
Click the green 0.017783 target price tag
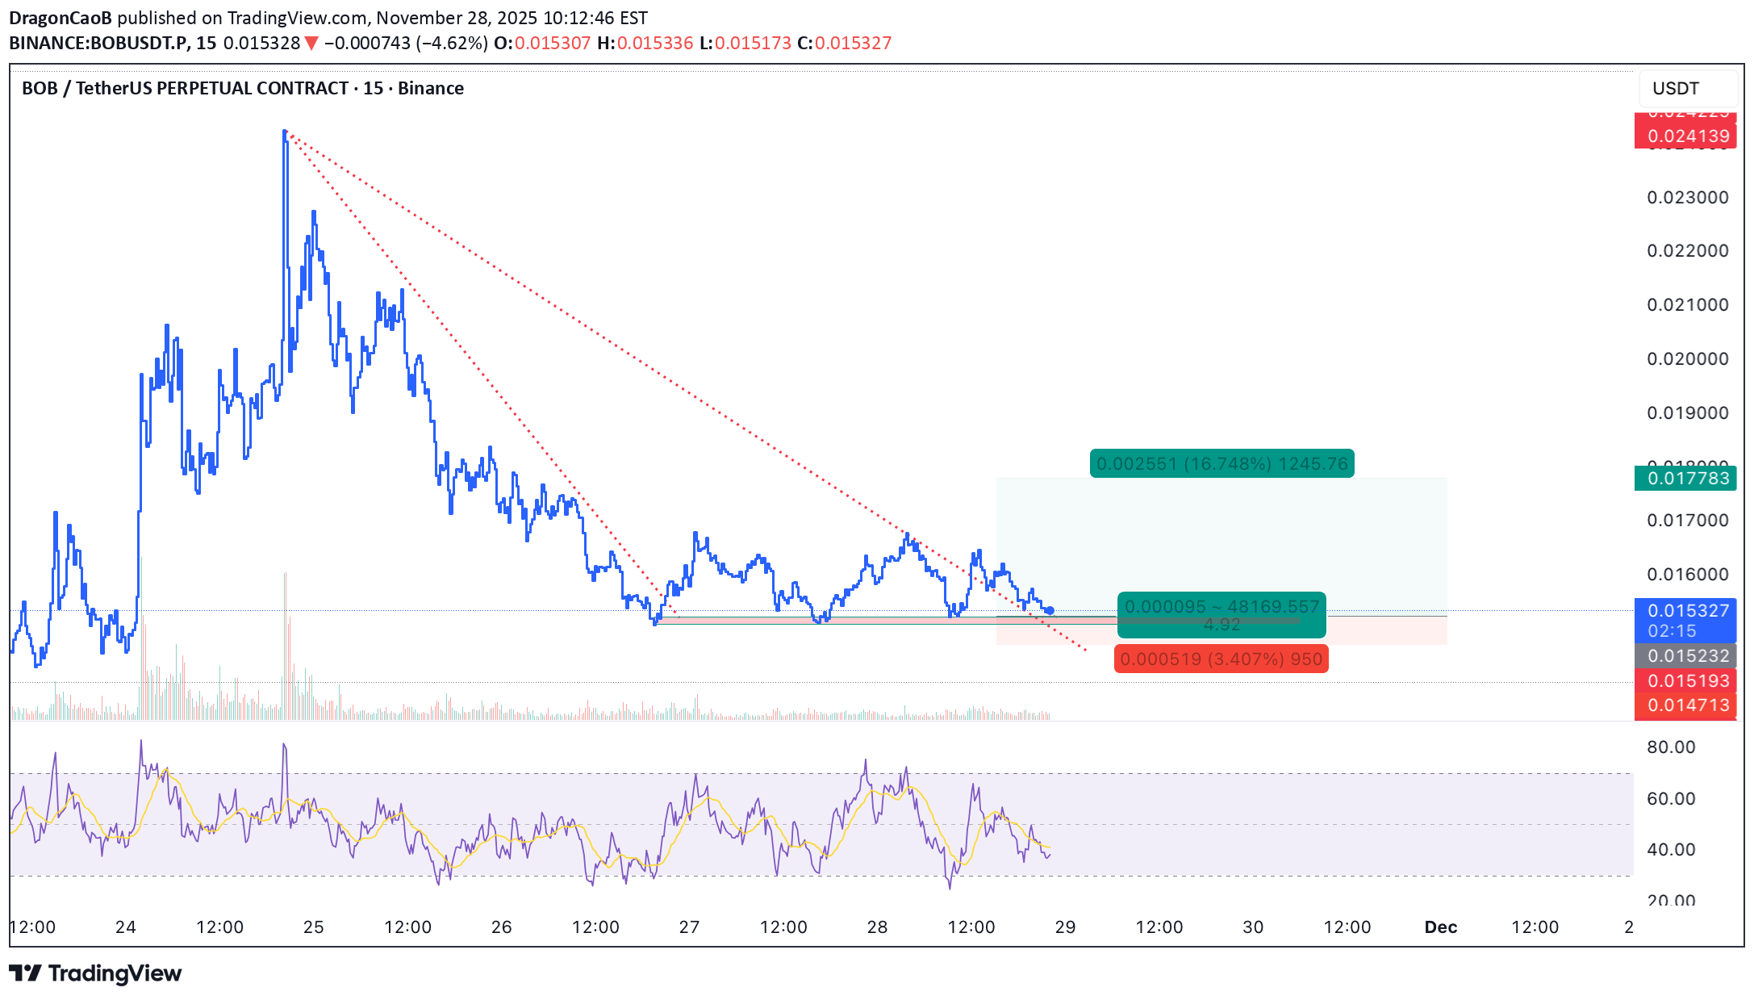(1687, 479)
